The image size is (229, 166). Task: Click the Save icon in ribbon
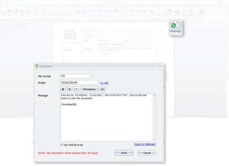coord(10,13)
